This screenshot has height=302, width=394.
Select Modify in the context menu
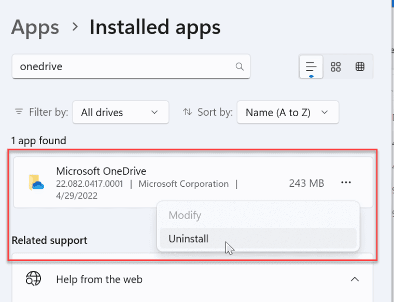185,215
